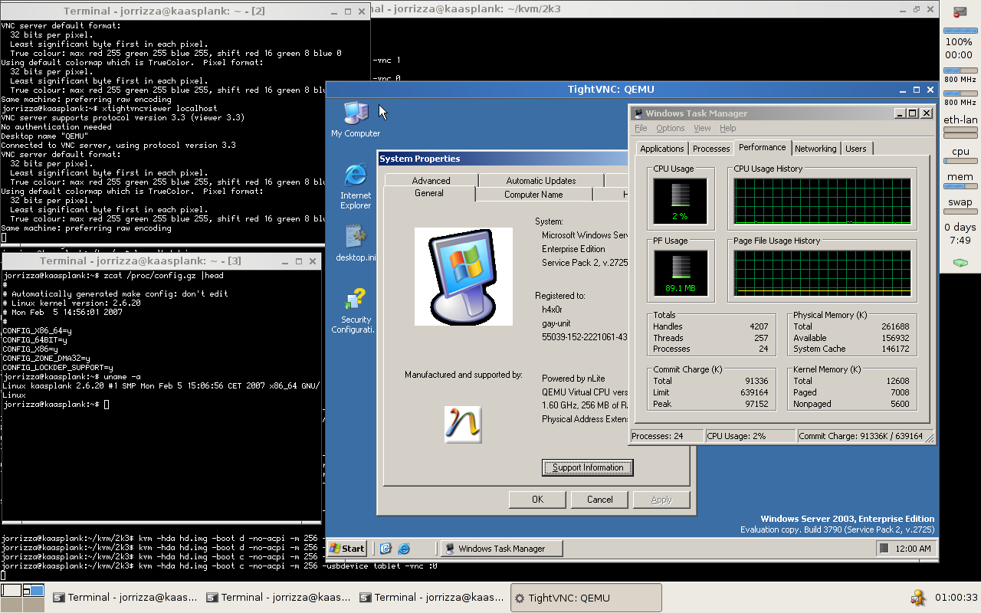The width and height of the screenshot is (981, 613).
Task: Click the status bar entry 'CPU Usage: 2%'
Action: 750,436
